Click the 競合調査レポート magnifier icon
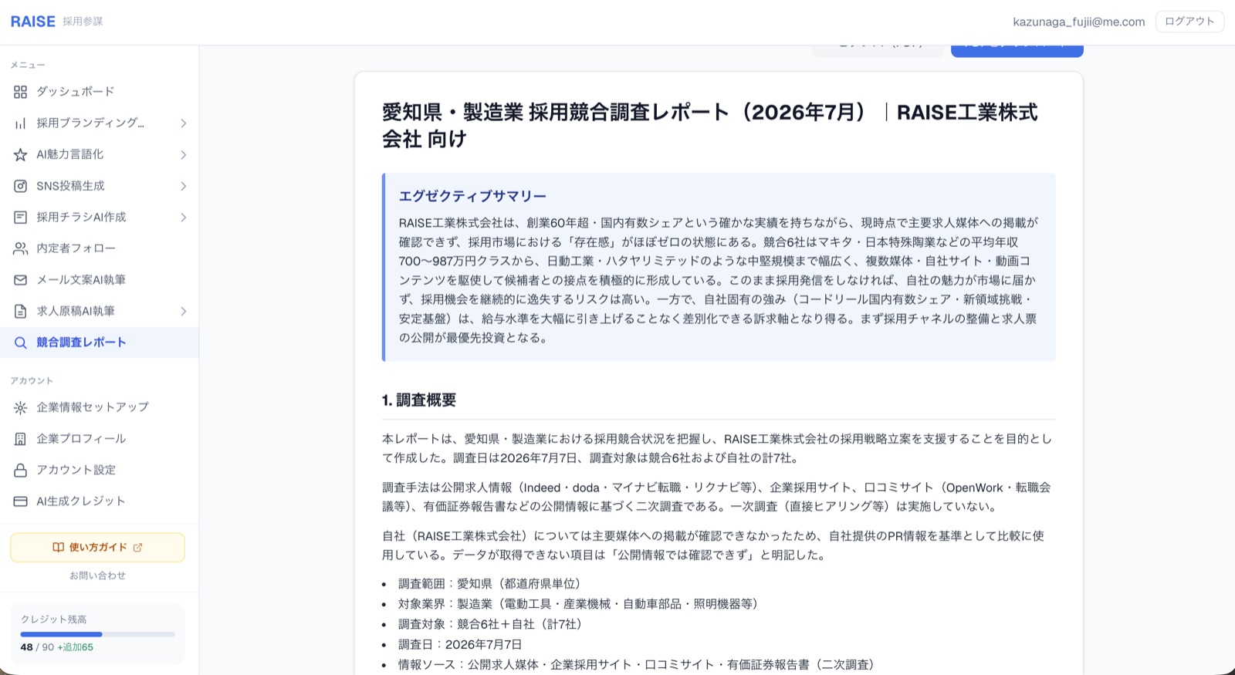 (21, 343)
